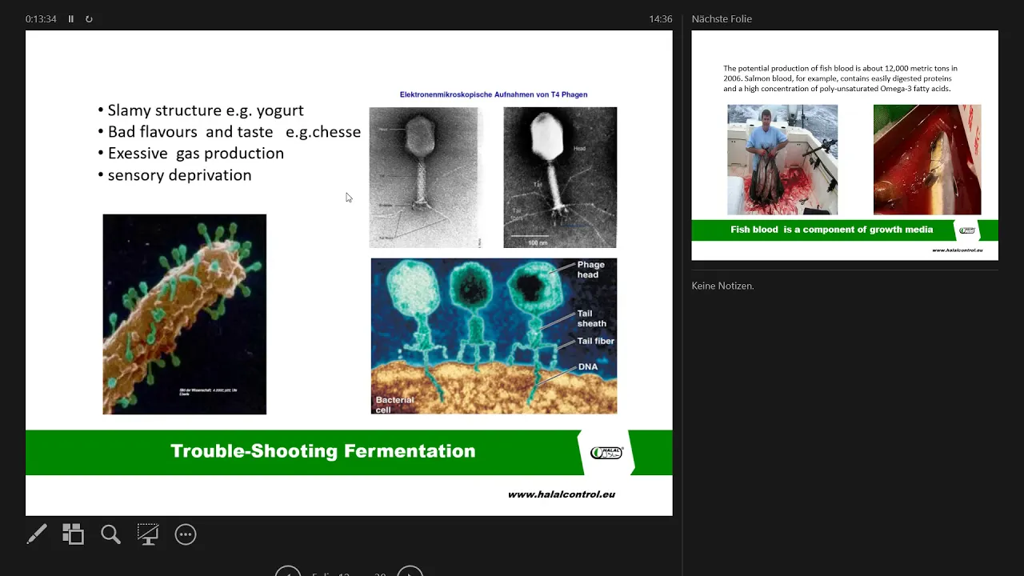Reset the presentation timer
This screenshot has height=576, width=1024.
click(89, 18)
